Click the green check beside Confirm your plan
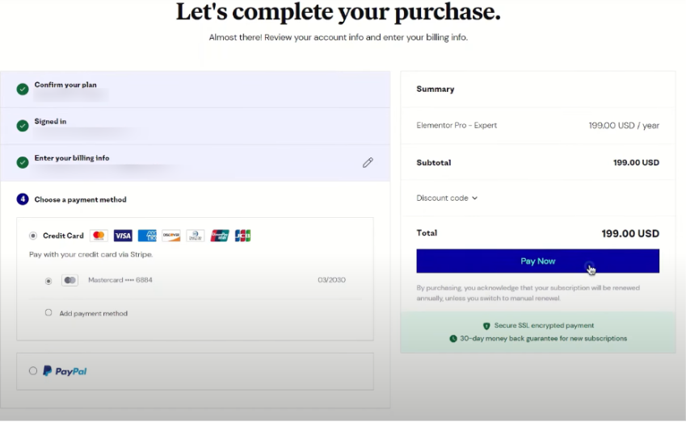 click(23, 89)
